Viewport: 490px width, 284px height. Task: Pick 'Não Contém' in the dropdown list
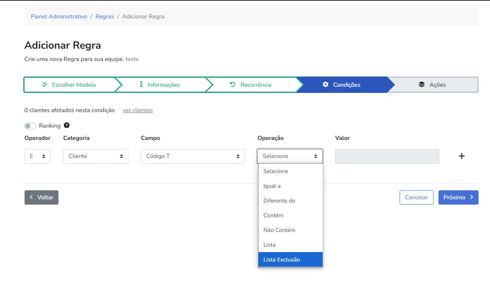279,230
